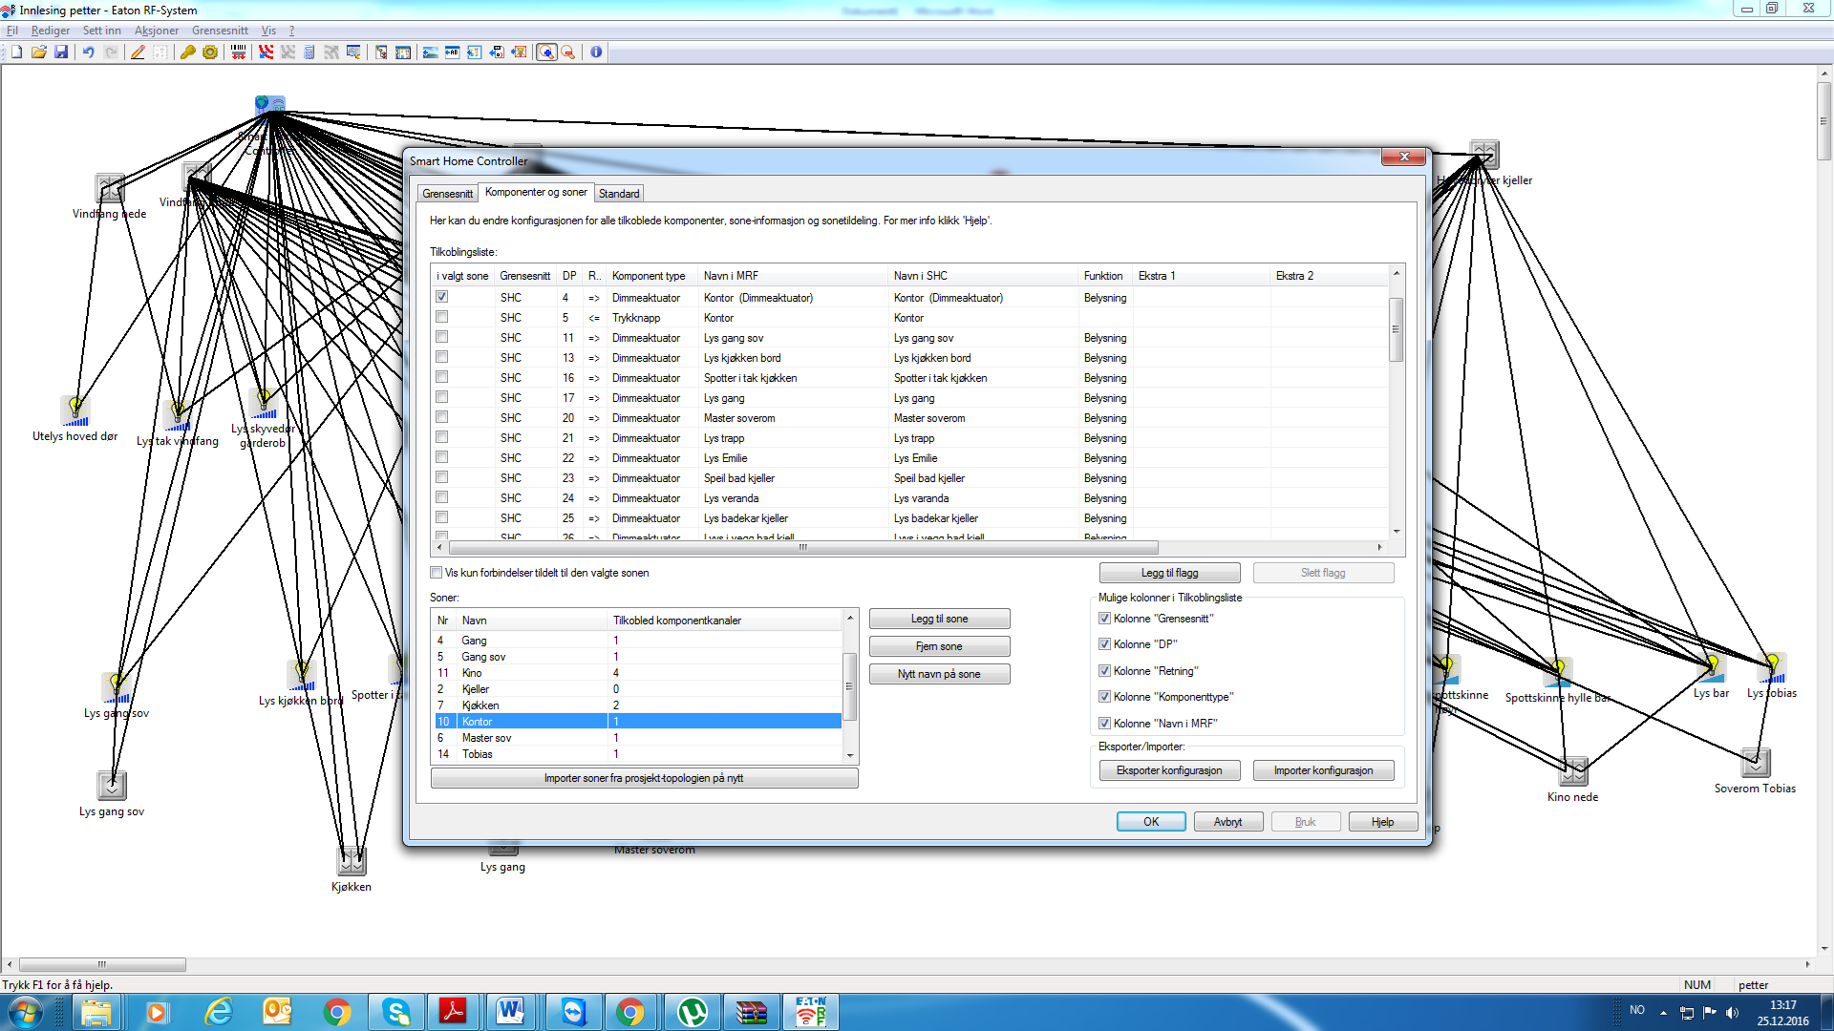Confirm dialog with the OK button
The image size is (1834, 1031).
click(x=1151, y=822)
